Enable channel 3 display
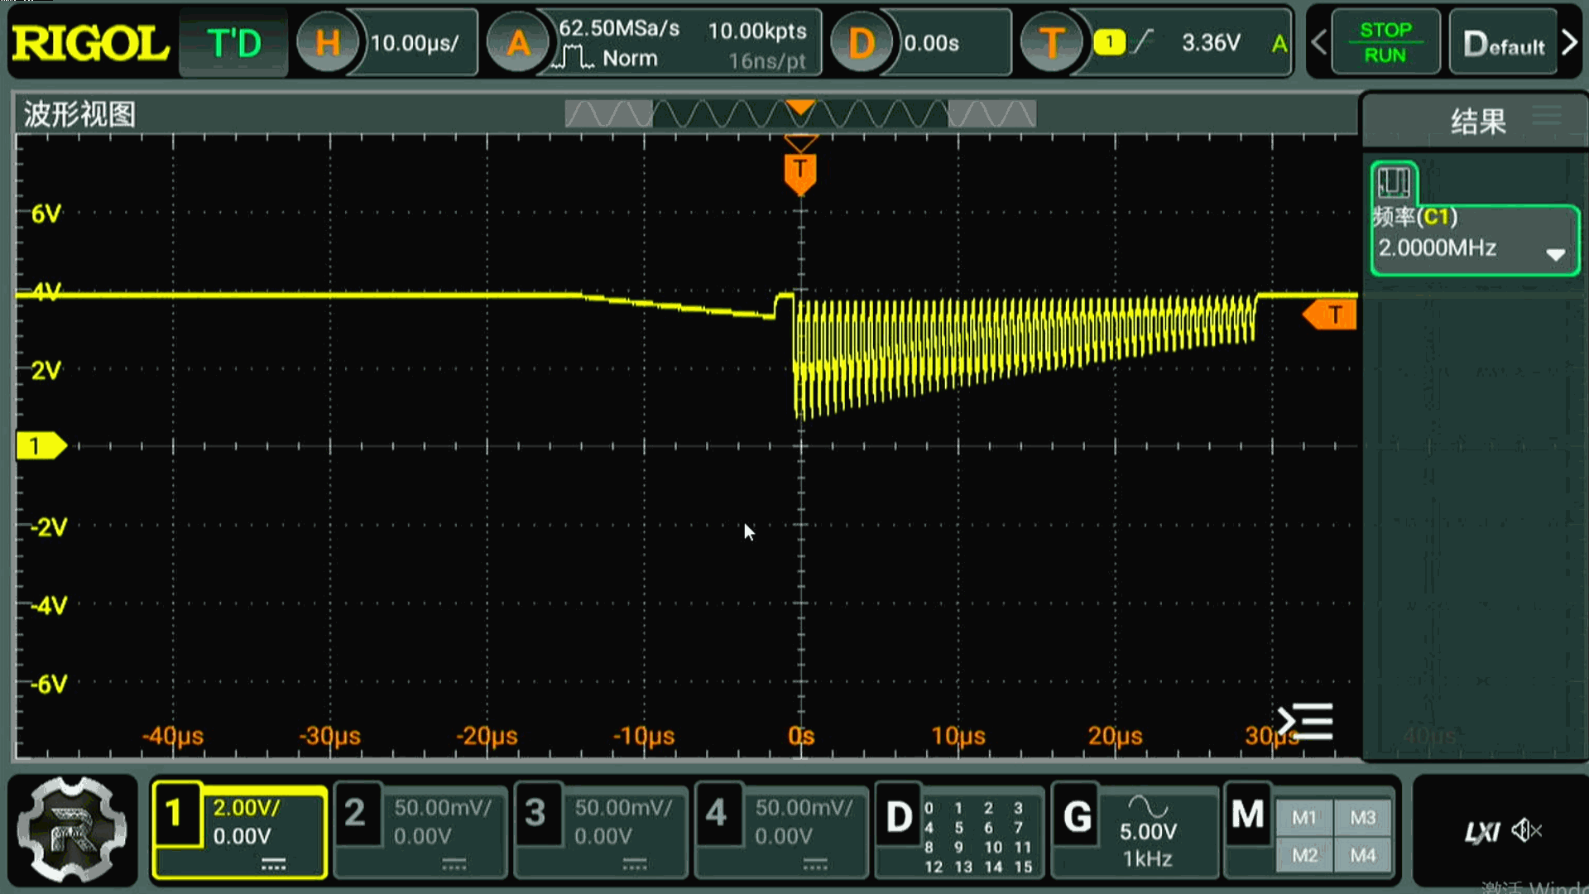Image resolution: width=1589 pixels, height=894 pixels. click(535, 814)
